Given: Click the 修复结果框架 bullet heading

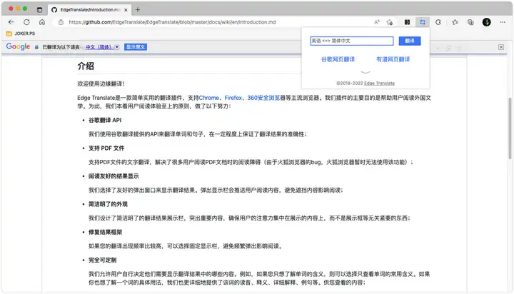Looking at the screenshot, I should pyautogui.click(x=105, y=232).
